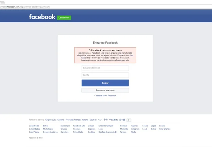Open the Criar Página footer link
This screenshot has width=212, height=147.
pos(34,132)
